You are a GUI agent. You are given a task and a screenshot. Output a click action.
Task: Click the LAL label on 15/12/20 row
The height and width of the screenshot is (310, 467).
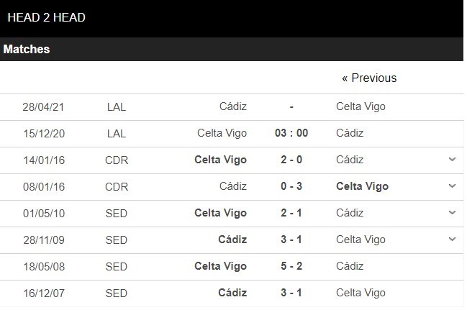coord(116,133)
